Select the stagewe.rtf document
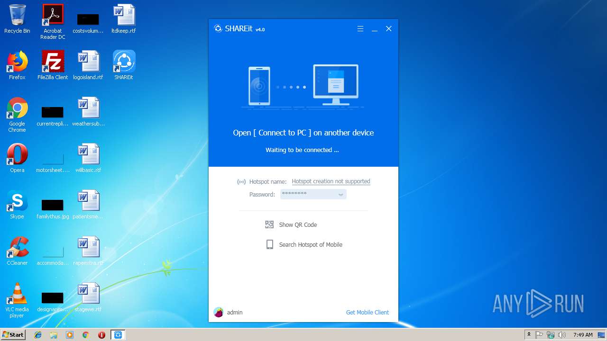The image size is (607, 341). click(x=88, y=297)
